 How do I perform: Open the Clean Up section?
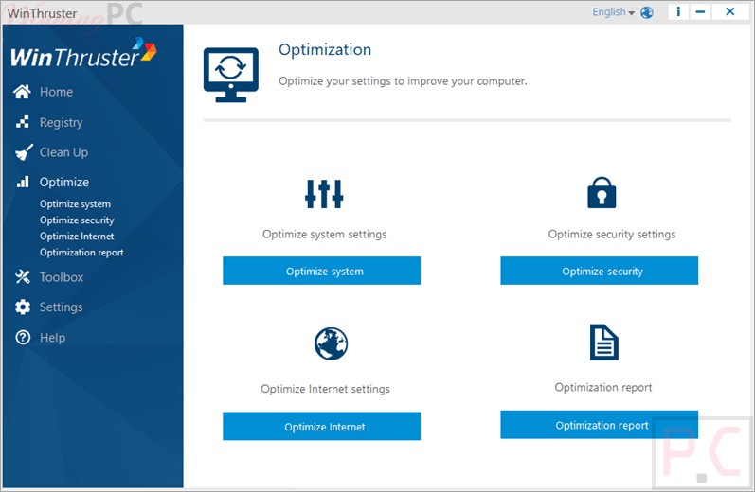tap(63, 152)
